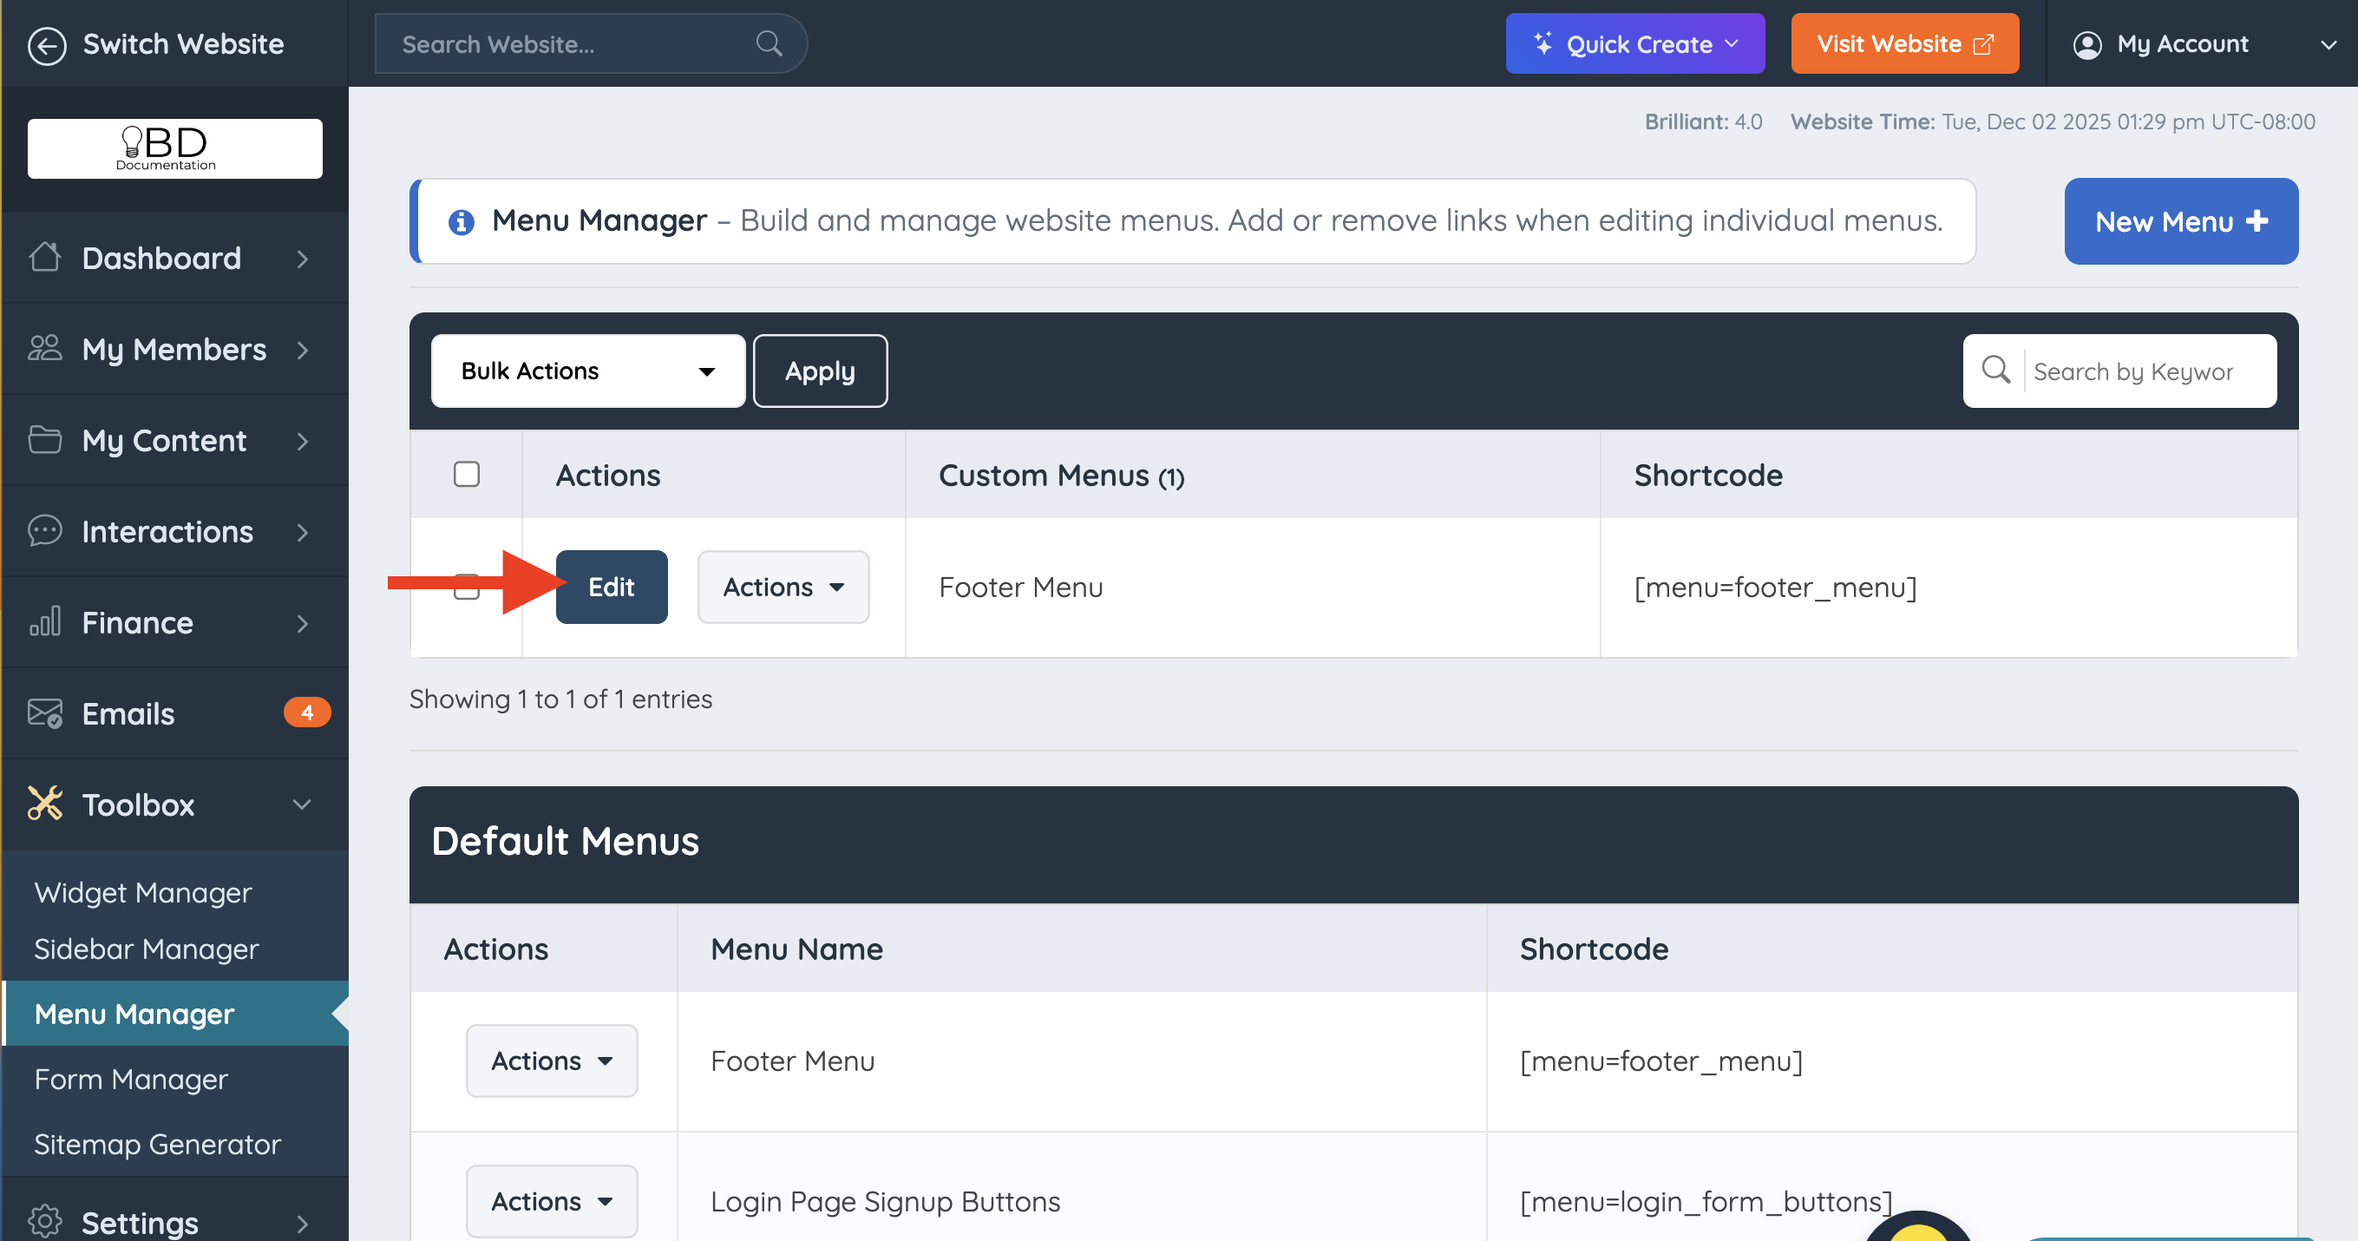Click the Dashboard house icon
2358x1241 pixels.
coord(45,258)
